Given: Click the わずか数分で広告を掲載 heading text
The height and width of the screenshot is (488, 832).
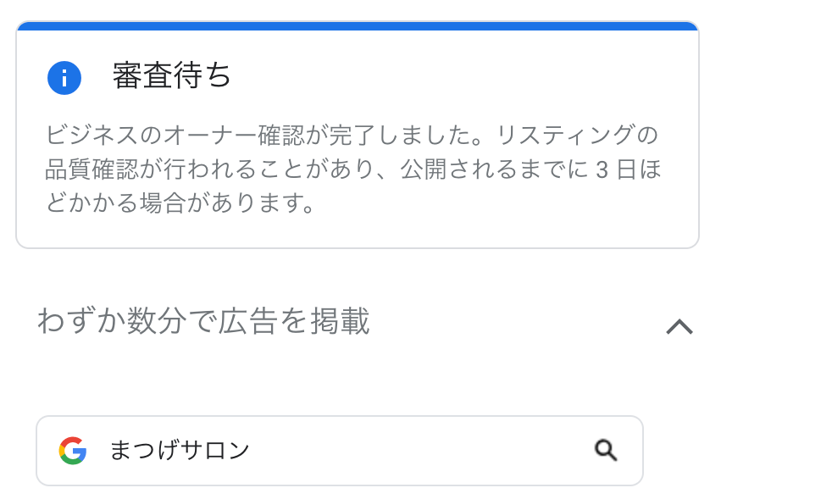Looking at the screenshot, I should click(203, 323).
